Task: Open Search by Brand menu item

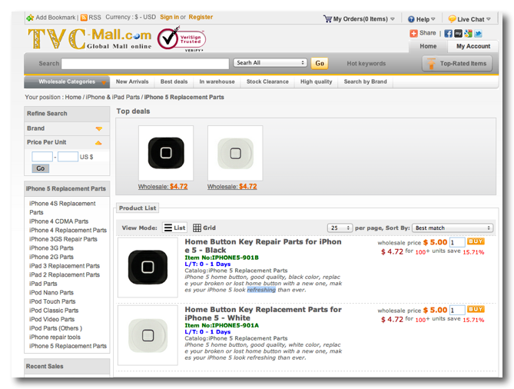Action: tap(365, 81)
